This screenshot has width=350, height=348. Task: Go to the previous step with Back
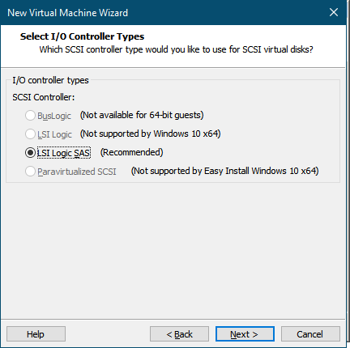click(x=179, y=334)
